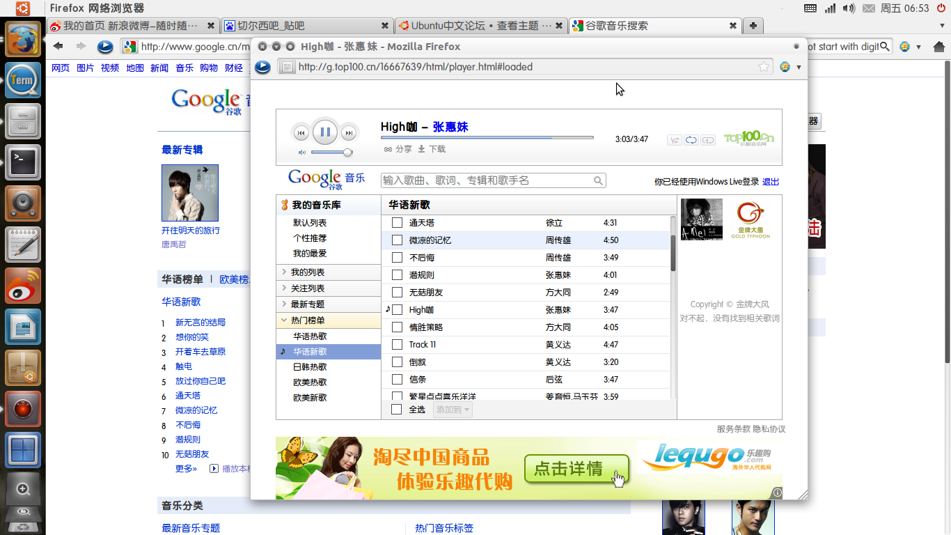Check the box for 微凉的记忆
This screenshot has width=951, height=535.
coord(397,240)
